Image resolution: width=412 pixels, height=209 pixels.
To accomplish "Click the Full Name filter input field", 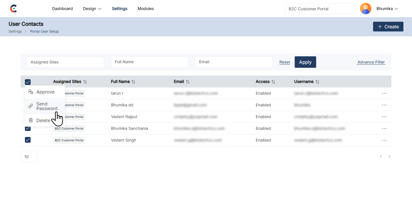I will 149,62.
